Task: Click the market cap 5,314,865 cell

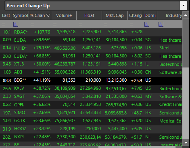Action: [117, 32]
